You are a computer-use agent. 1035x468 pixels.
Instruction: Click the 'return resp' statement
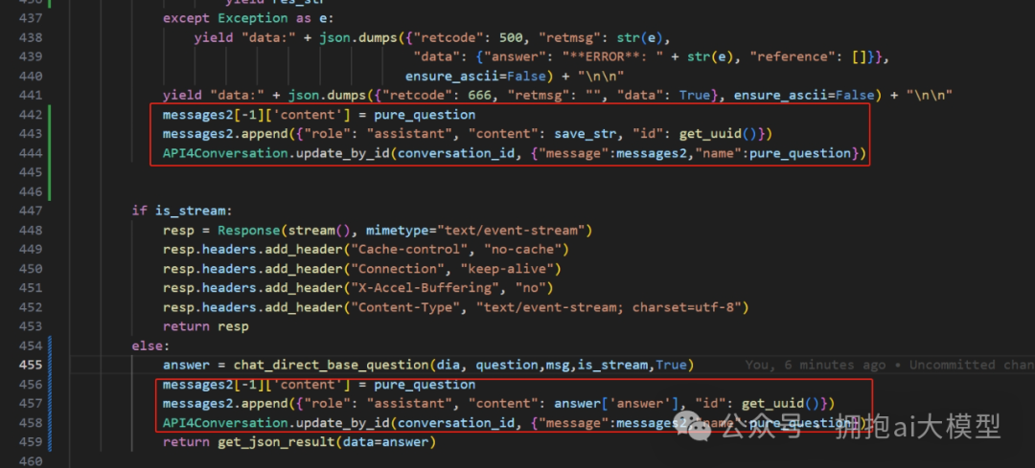(x=205, y=326)
